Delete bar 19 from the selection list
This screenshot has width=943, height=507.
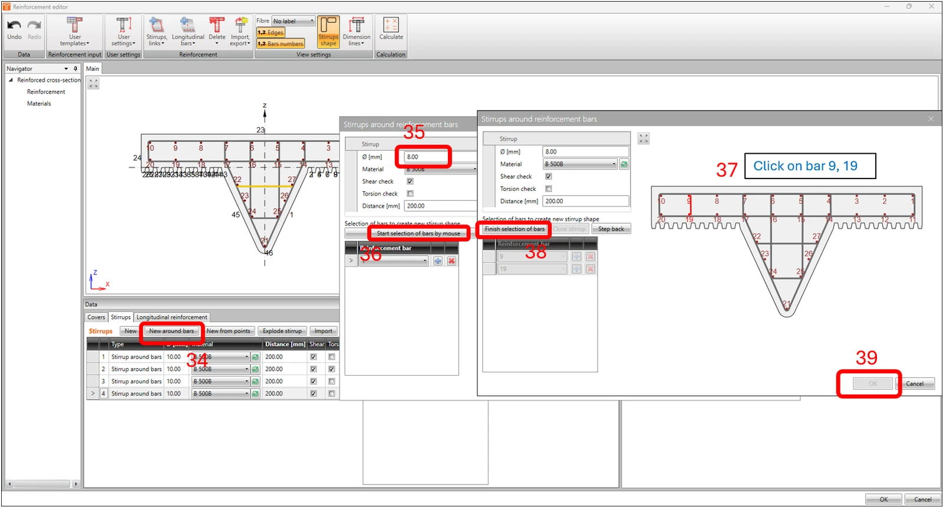[590, 269]
